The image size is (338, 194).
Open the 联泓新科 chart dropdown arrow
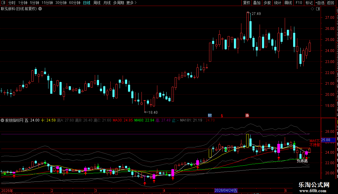tap(40, 9)
